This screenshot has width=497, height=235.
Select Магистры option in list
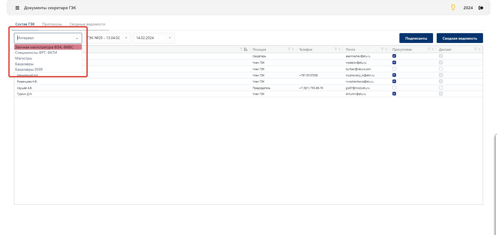[48, 58]
